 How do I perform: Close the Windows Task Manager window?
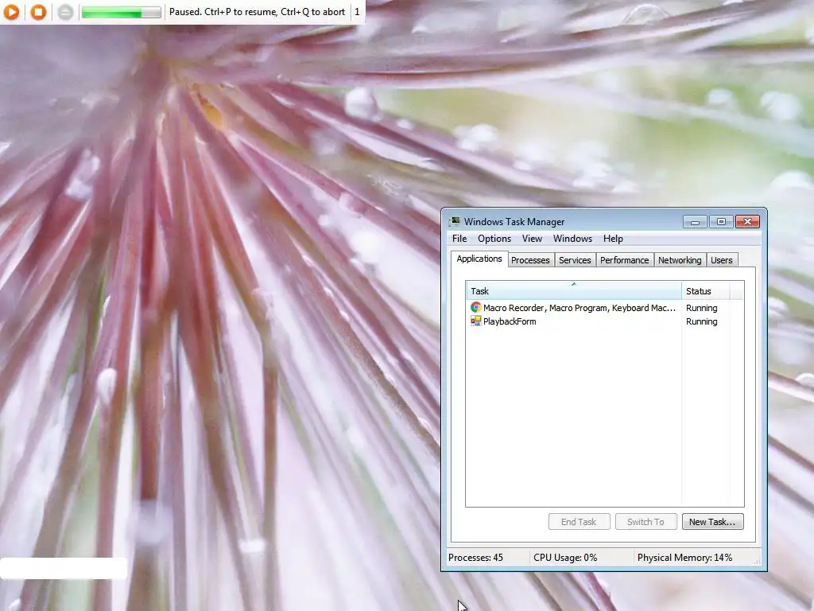747,222
